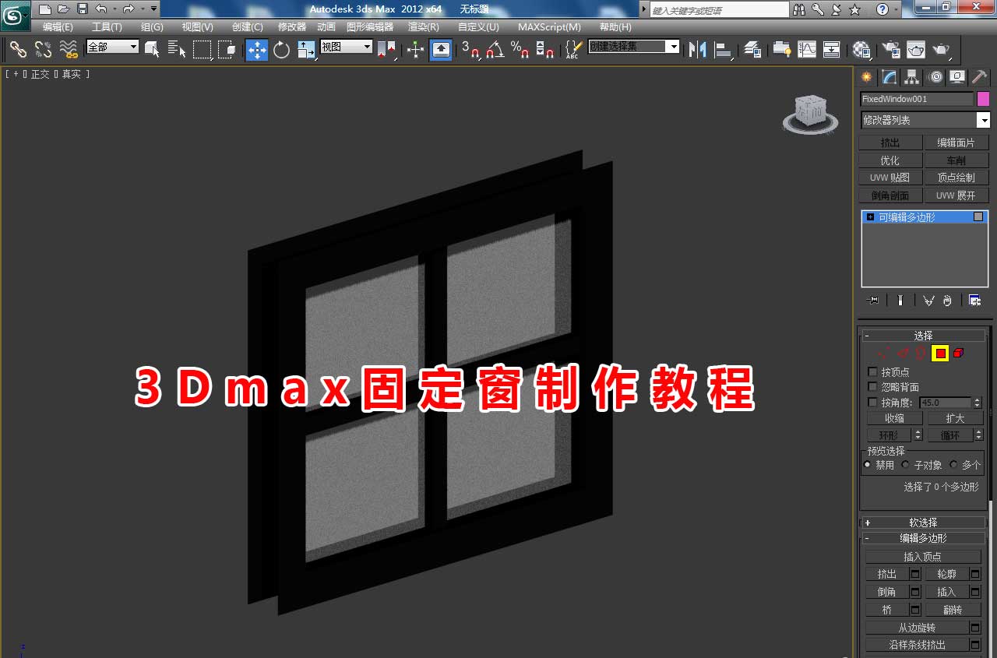Toggle the Angle Snap icon
Viewport: 997px width, 658px height.
point(495,49)
